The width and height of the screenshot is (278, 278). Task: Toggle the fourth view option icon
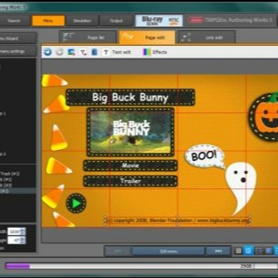tap(269, 251)
